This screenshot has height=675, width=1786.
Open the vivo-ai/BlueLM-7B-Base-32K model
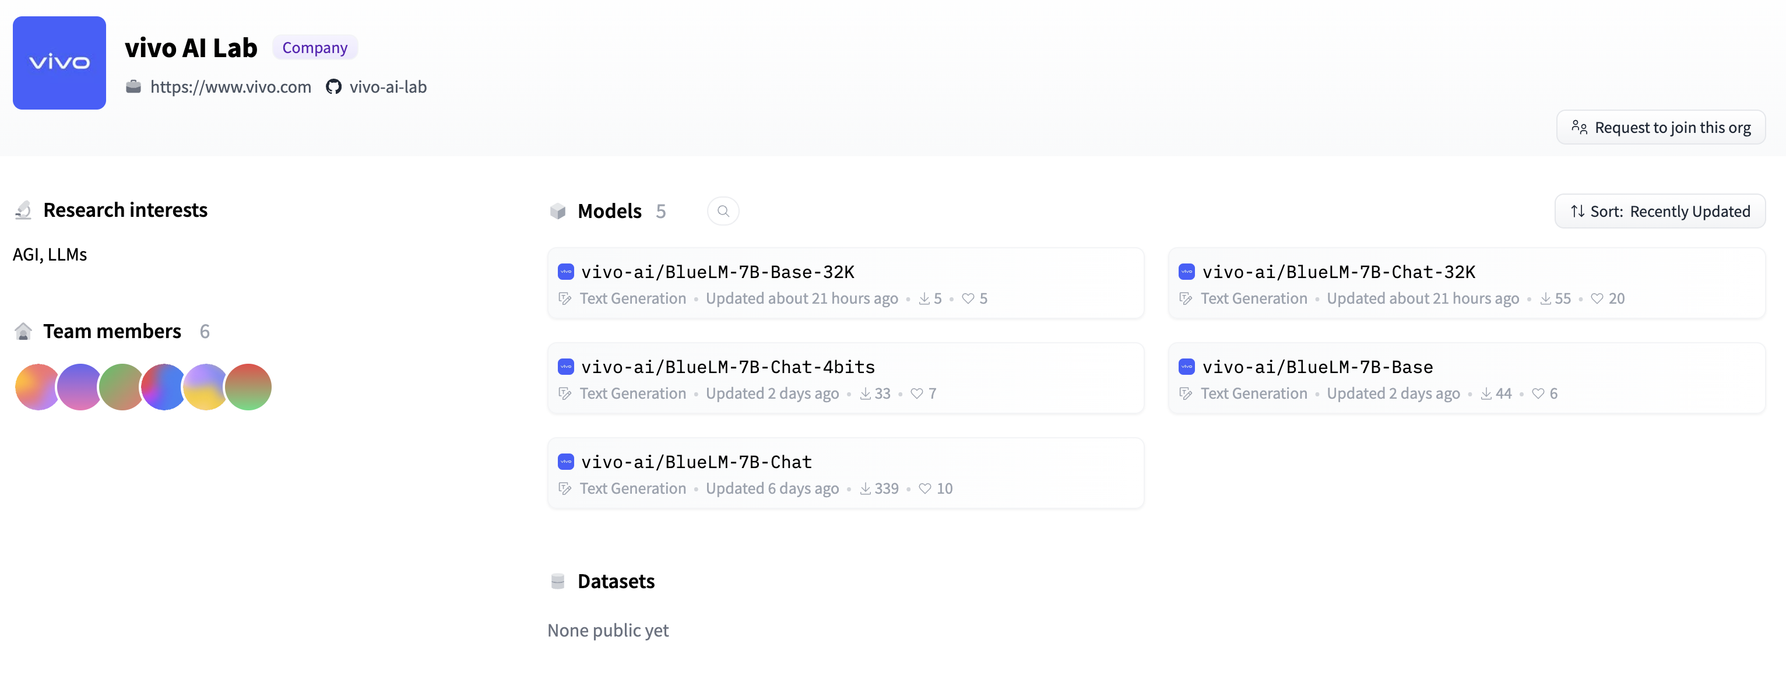click(x=717, y=272)
